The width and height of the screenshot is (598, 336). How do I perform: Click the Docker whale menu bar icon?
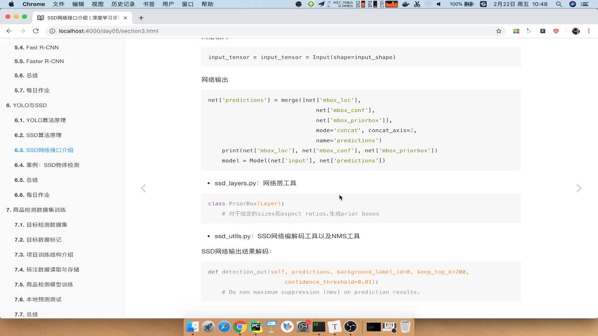[x=406, y=4]
